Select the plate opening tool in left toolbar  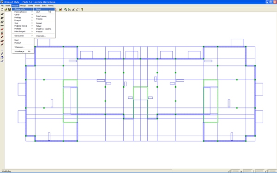point(2,22)
